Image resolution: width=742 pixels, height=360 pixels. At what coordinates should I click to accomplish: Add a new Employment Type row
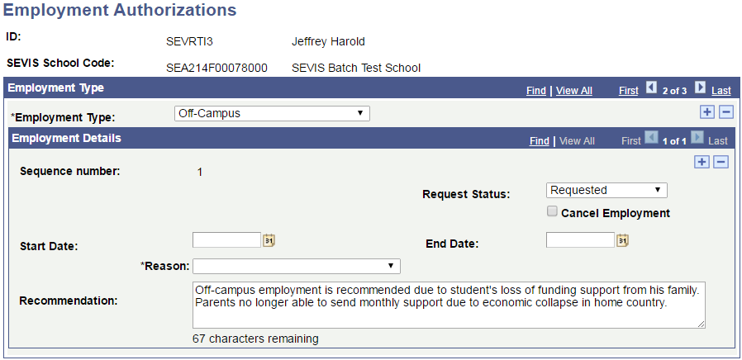[x=705, y=112]
